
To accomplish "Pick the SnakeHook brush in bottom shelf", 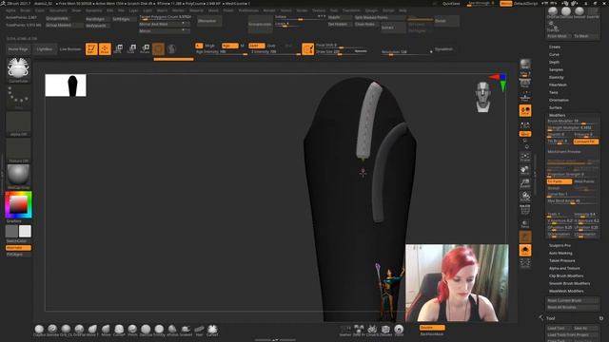I will (x=186, y=330).
